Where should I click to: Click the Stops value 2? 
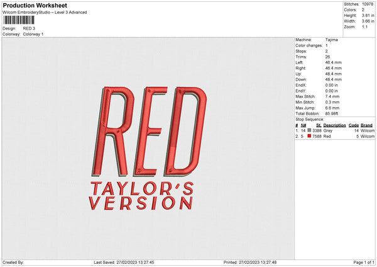point(327,51)
